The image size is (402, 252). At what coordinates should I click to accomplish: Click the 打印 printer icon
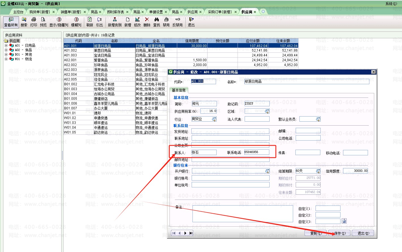(33, 22)
